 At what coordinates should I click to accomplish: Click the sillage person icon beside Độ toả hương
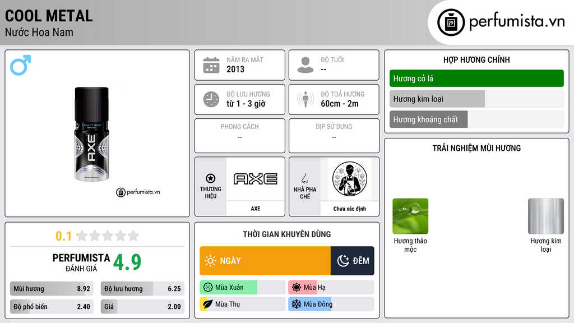coord(305,99)
